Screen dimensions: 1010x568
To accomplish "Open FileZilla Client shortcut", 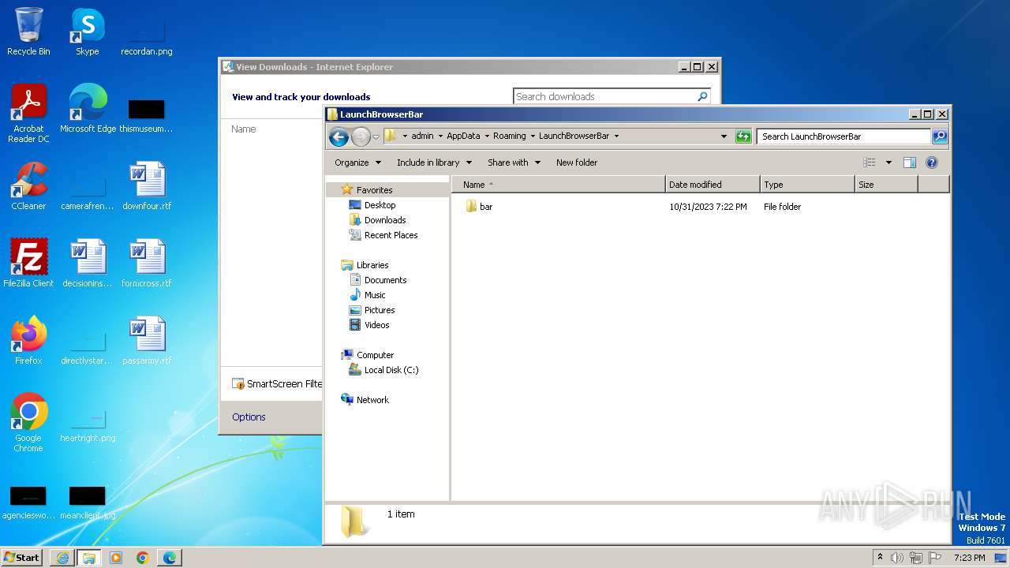I will pos(28,263).
